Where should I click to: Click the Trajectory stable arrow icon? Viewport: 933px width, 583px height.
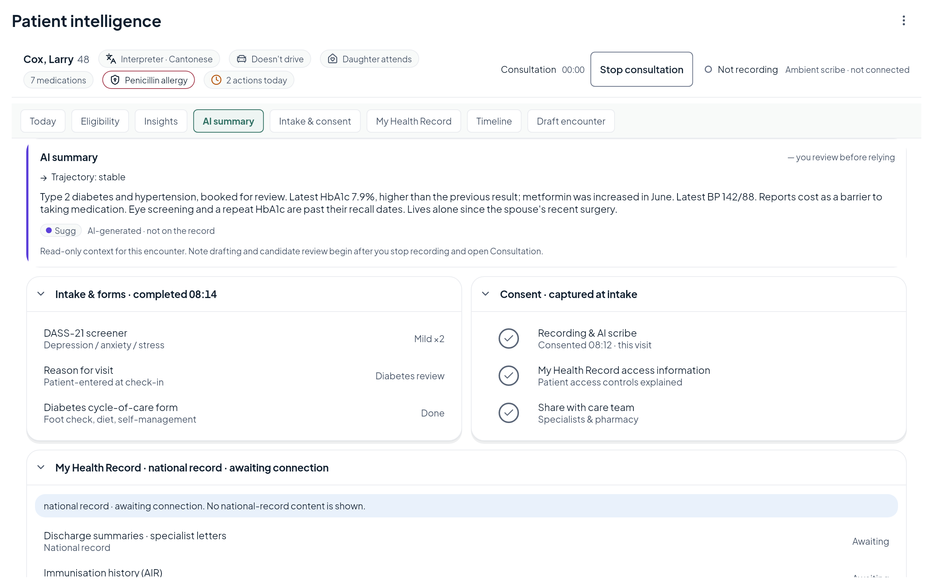[44, 178]
